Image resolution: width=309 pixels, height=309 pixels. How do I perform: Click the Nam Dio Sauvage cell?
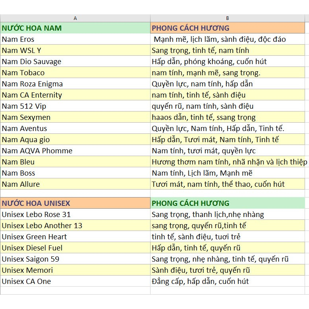(x=75, y=61)
